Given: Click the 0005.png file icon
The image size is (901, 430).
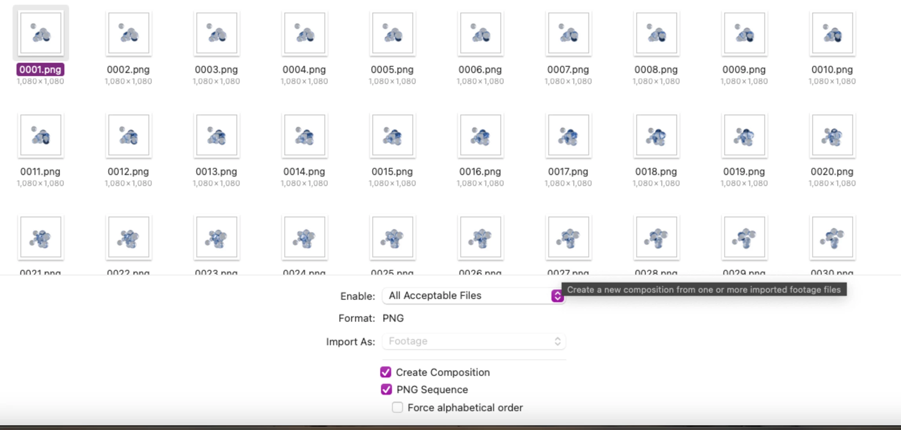Looking at the screenshot, I should point(392,33).
